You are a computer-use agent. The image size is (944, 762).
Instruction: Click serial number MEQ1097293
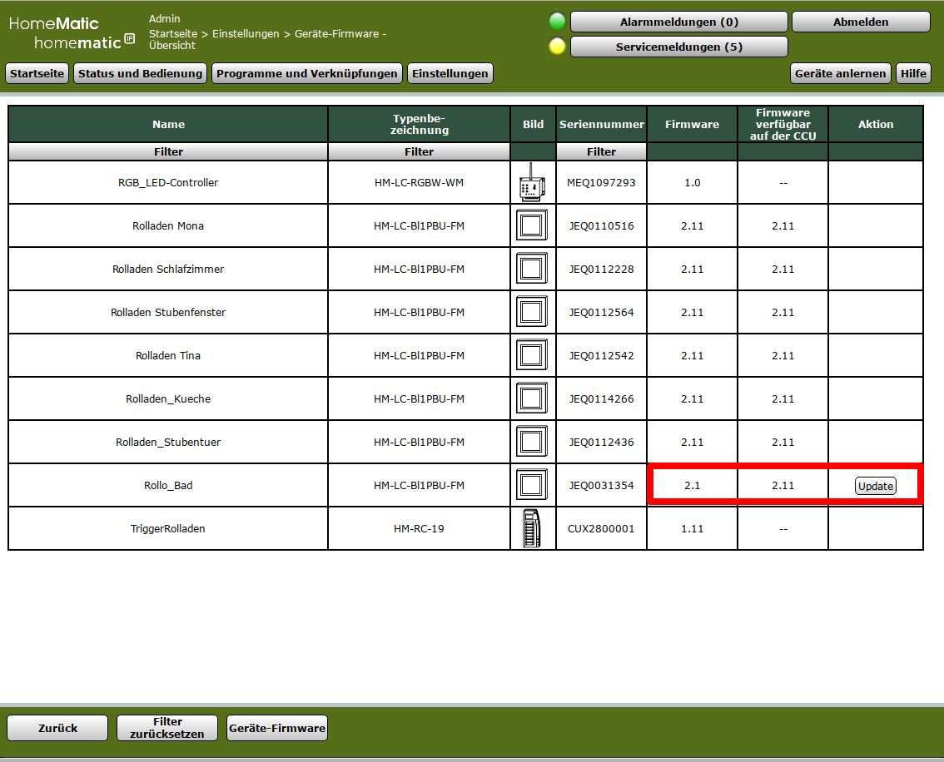601,182
